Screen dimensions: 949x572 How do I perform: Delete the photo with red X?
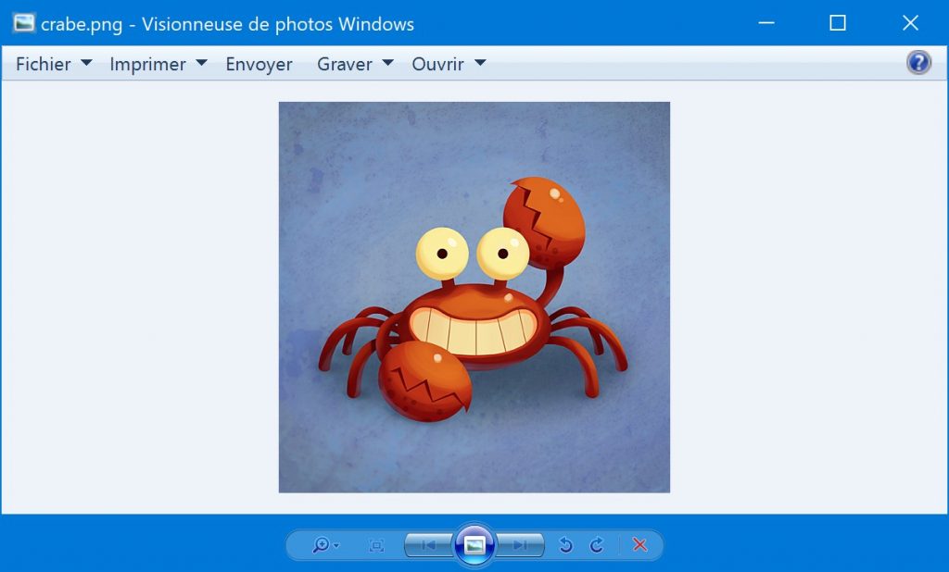point(639,545)
